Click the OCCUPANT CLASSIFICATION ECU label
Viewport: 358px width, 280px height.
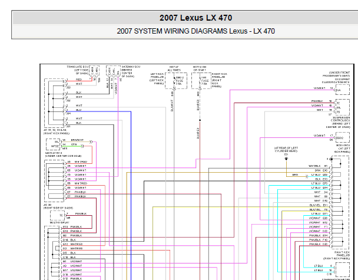click(336, 80)
